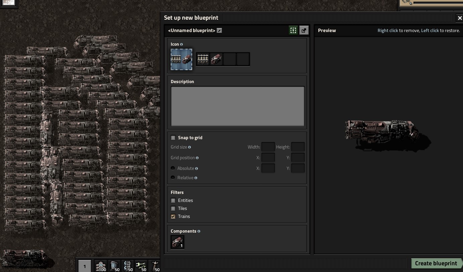Select the Relative radio button

pos(173,178)
